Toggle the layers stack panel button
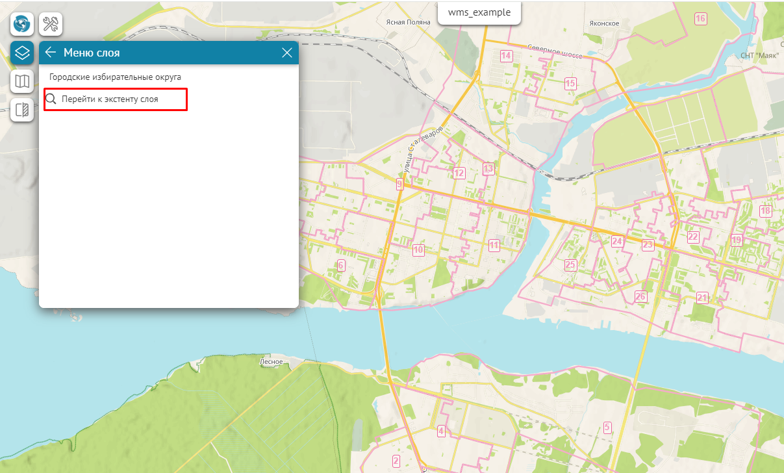 pyautogui.click(x=22, y=53)
